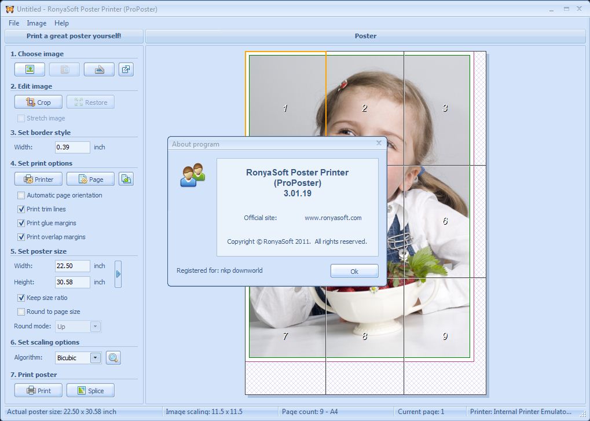
Task: Click the border width input field
Action: click(x=71, y=147)
